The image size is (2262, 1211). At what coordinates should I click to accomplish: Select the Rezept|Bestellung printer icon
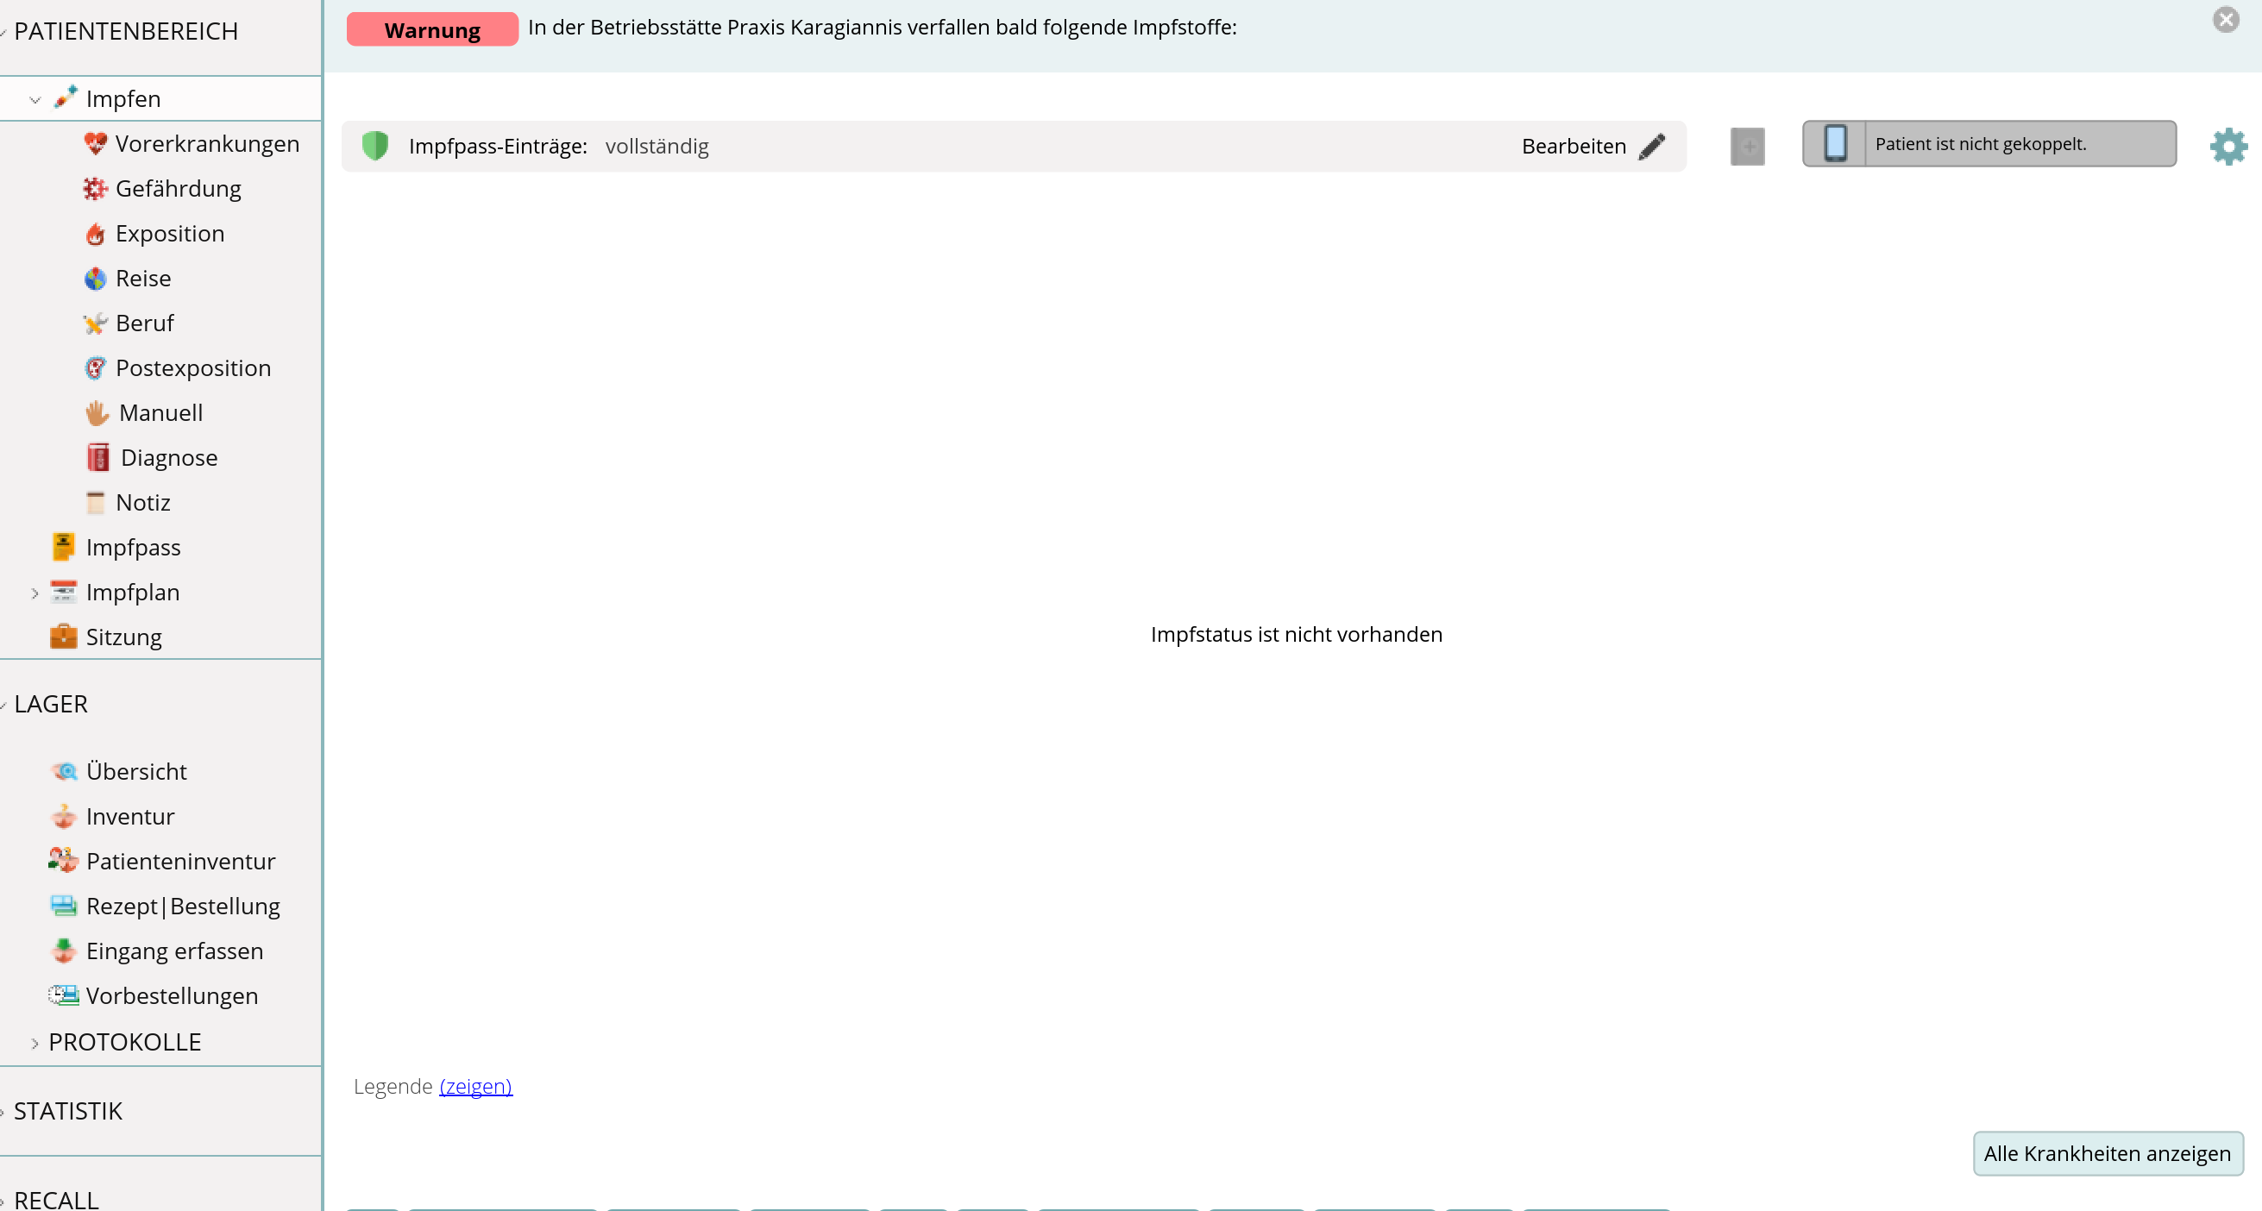point(63,907)
